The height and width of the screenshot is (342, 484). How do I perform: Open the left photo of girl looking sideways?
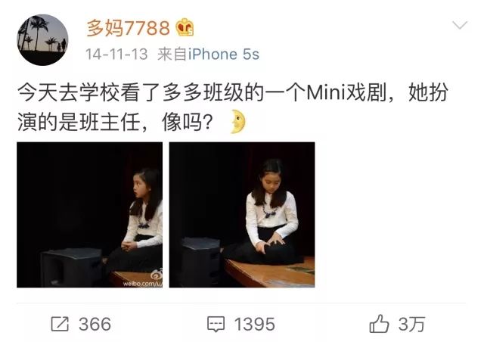[89, 215]
